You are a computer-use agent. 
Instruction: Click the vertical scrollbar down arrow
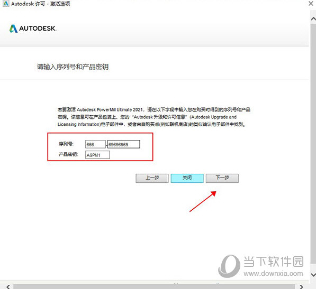pyautogui.click(x=313, y=275)
